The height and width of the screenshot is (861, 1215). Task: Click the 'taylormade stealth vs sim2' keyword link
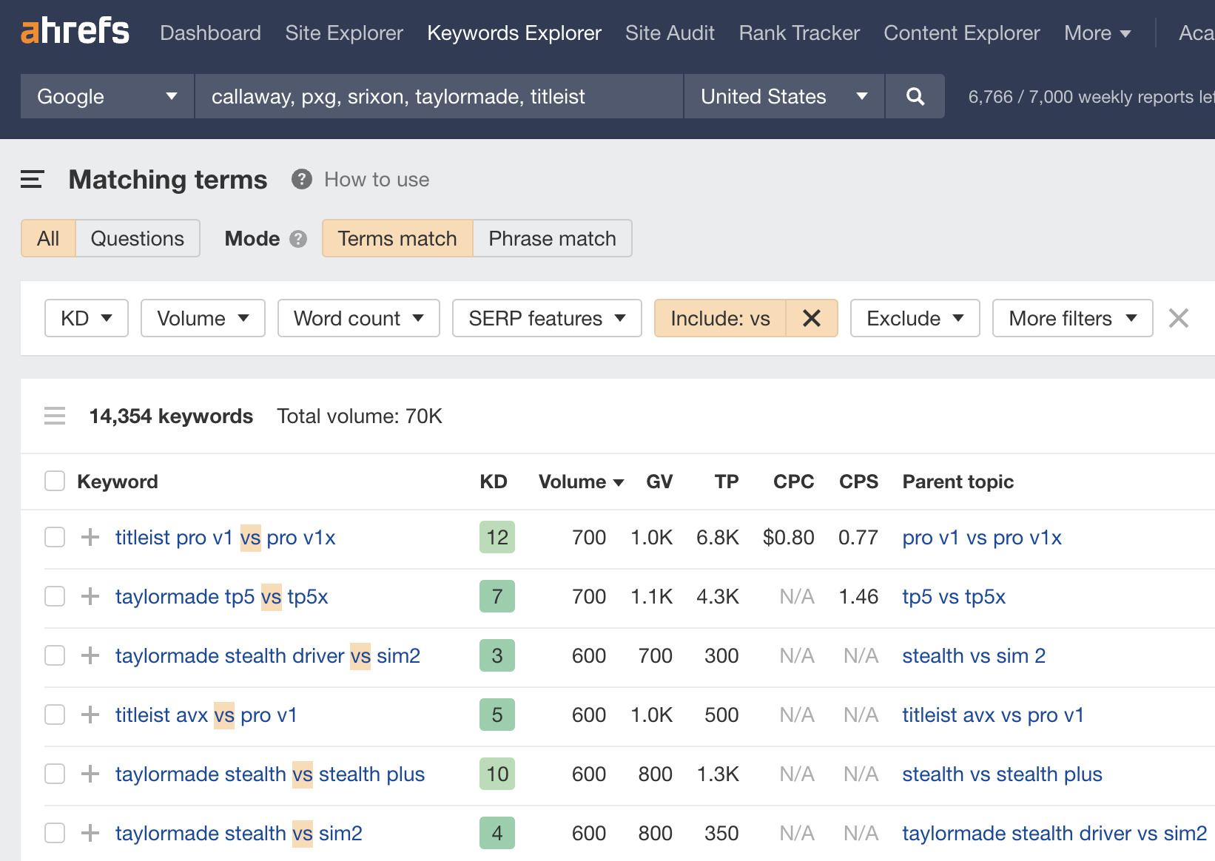tap(238, 833)
